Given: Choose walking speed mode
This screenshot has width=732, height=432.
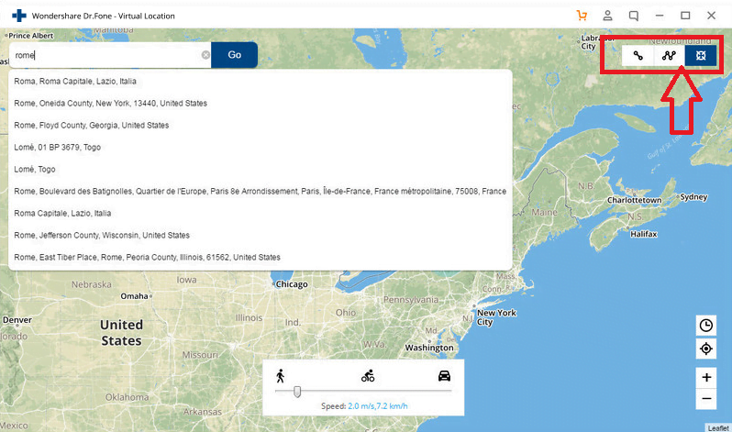Looking at the screenshot, I should (x=281, y=375).
